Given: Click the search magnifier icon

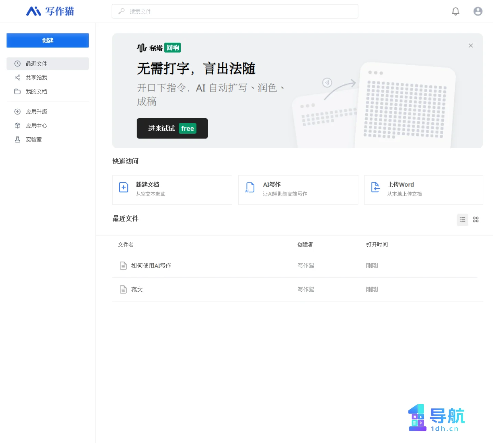Looking at the screenshot, I should tap(121, 11).
